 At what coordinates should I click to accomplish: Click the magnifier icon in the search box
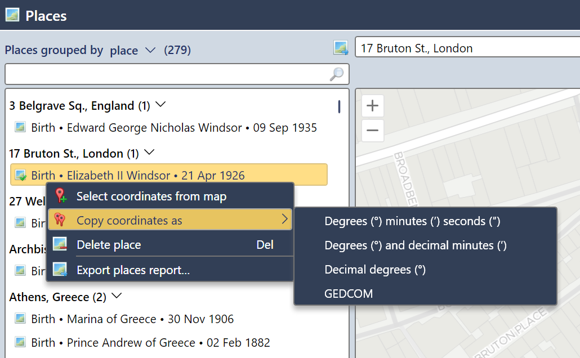pos(336,74)
